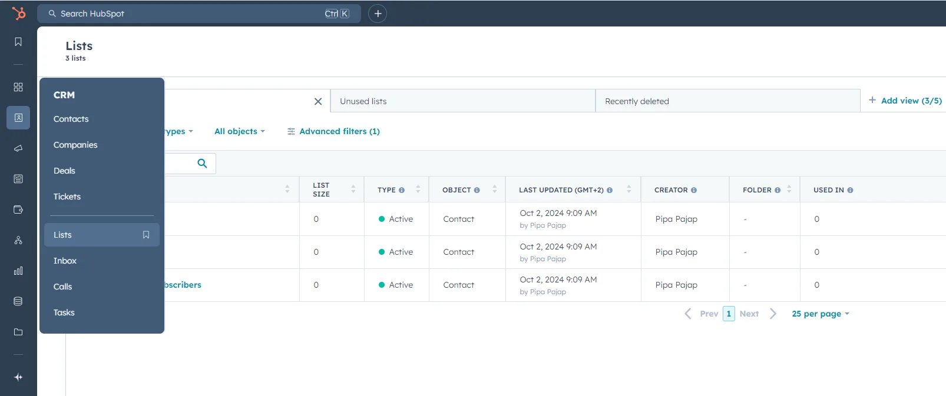Open the AI sparkle icon at the sidebar bottom
The width and height of the screenshot is (946, 396).
tap(18, 377)
